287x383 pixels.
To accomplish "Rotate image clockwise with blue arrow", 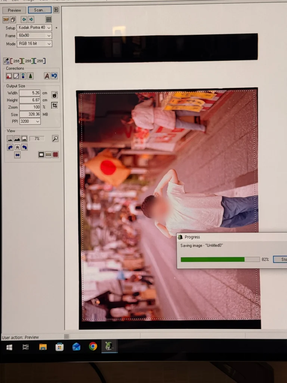I will 10,147.
